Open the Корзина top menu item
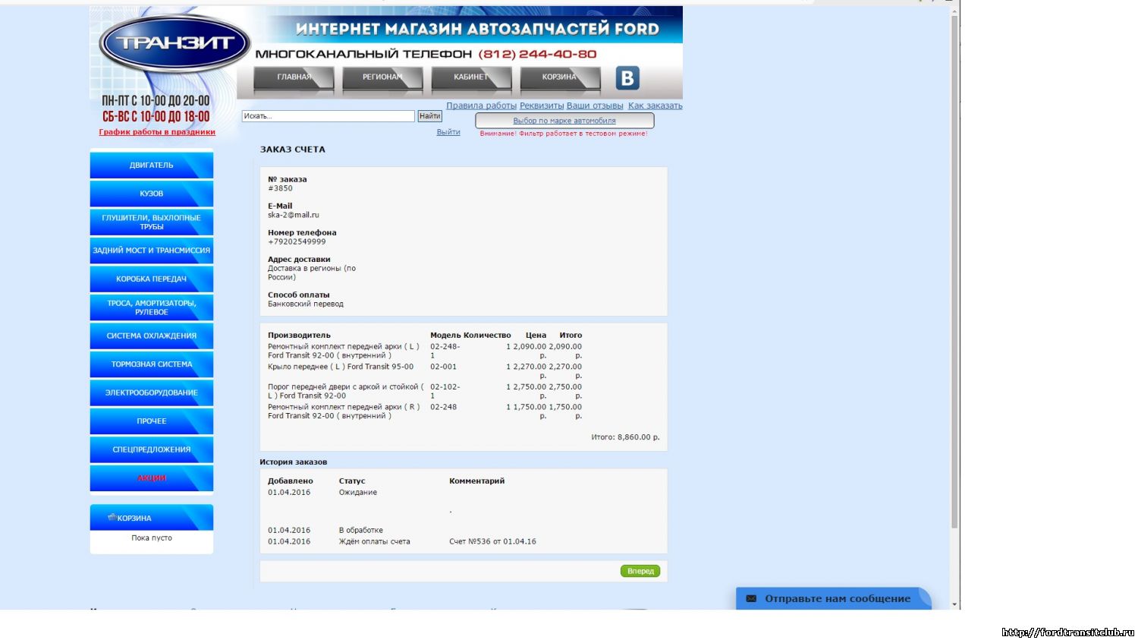This screenshot has height=640, width=1138. [560, 77]
